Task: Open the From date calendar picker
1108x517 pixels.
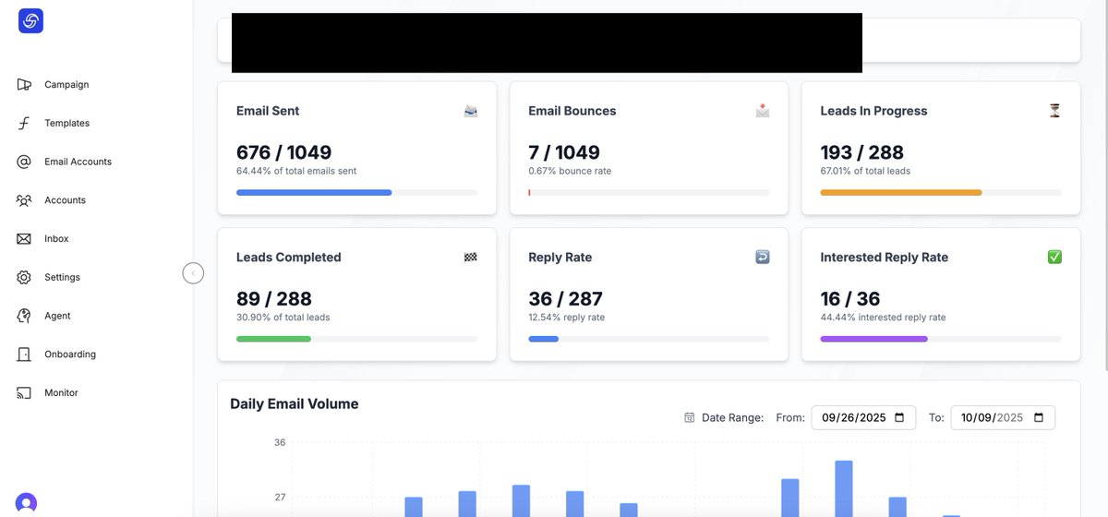Action: coord(900,417)
